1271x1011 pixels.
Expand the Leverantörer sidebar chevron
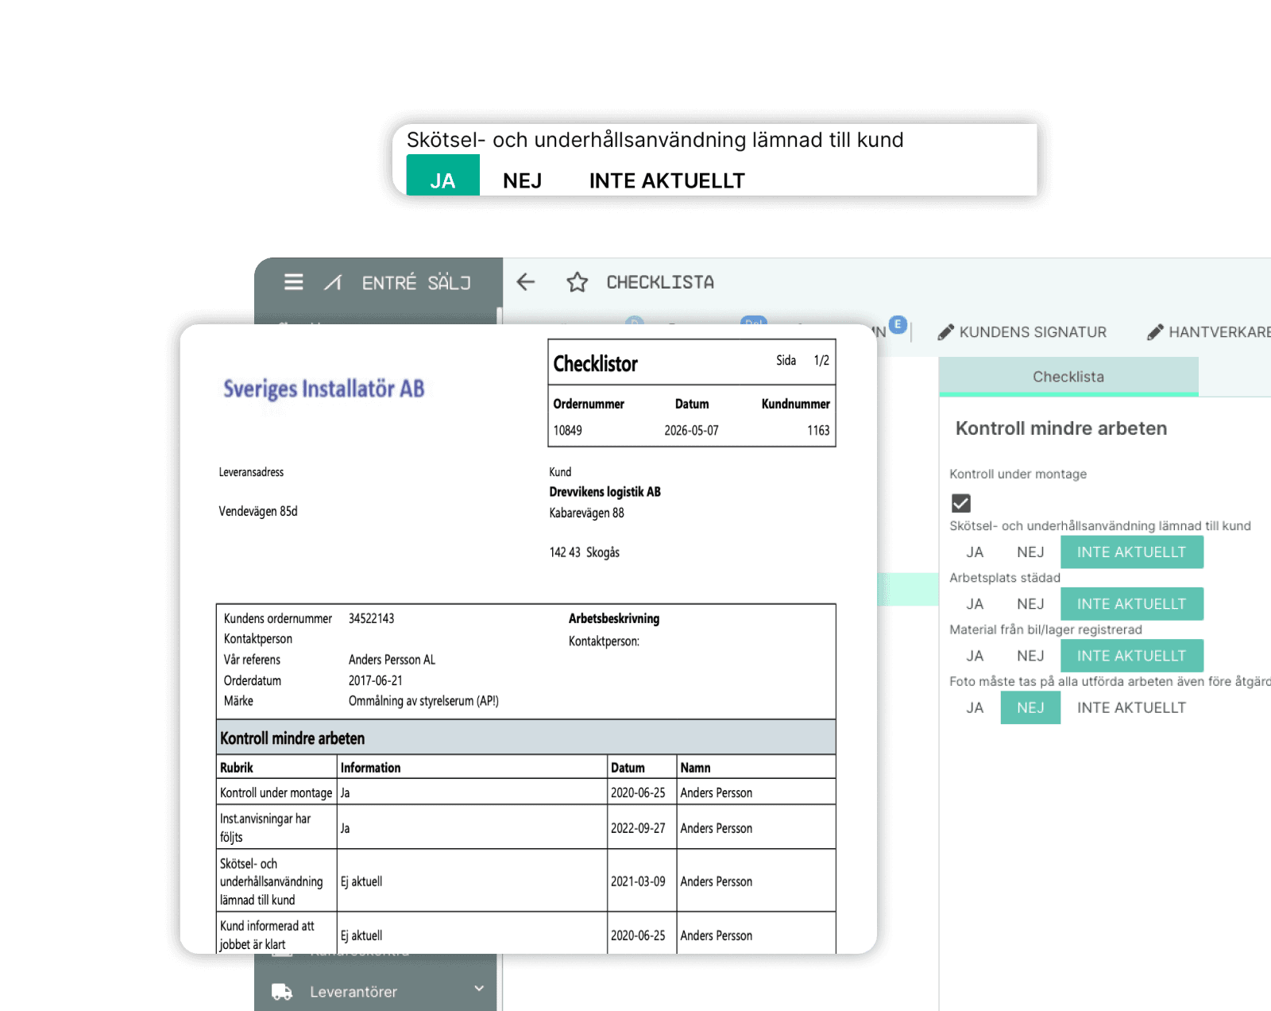(479, 989)
